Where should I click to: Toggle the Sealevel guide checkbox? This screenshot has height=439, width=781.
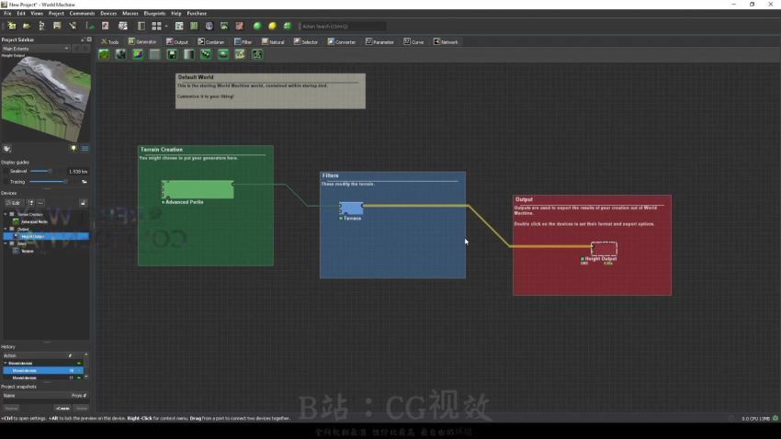(x=6, y=171)
